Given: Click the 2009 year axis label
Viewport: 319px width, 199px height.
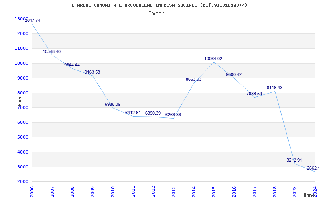Looking at the screenshot, I should pyautogui.click(x=93, y=191).
